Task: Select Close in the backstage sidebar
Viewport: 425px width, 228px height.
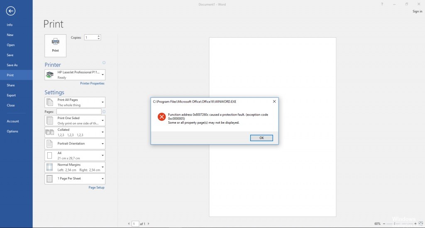Action: click(16, 105)
